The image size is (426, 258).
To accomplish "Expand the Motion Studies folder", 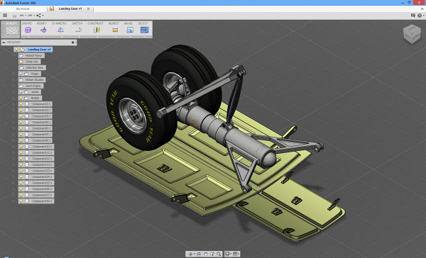I will pyautogui.click(x=13, y=80).
